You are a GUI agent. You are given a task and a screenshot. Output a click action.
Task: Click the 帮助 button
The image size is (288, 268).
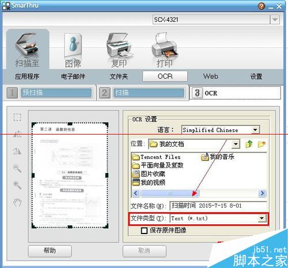[50, 251]
